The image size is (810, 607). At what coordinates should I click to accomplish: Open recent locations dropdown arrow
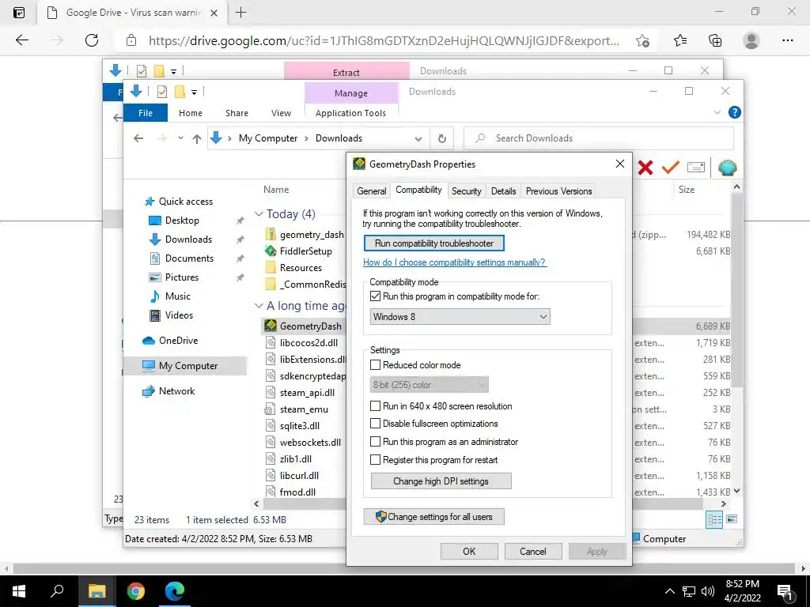180,138
